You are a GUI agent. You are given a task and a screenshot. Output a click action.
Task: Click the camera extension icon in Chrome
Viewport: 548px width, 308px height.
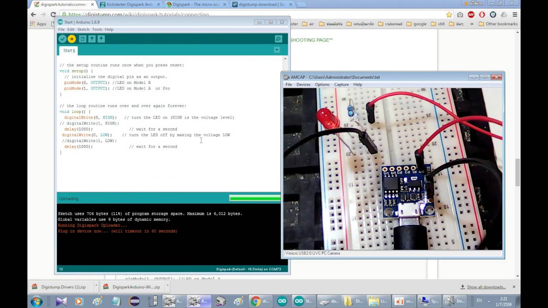click(460, 15)
